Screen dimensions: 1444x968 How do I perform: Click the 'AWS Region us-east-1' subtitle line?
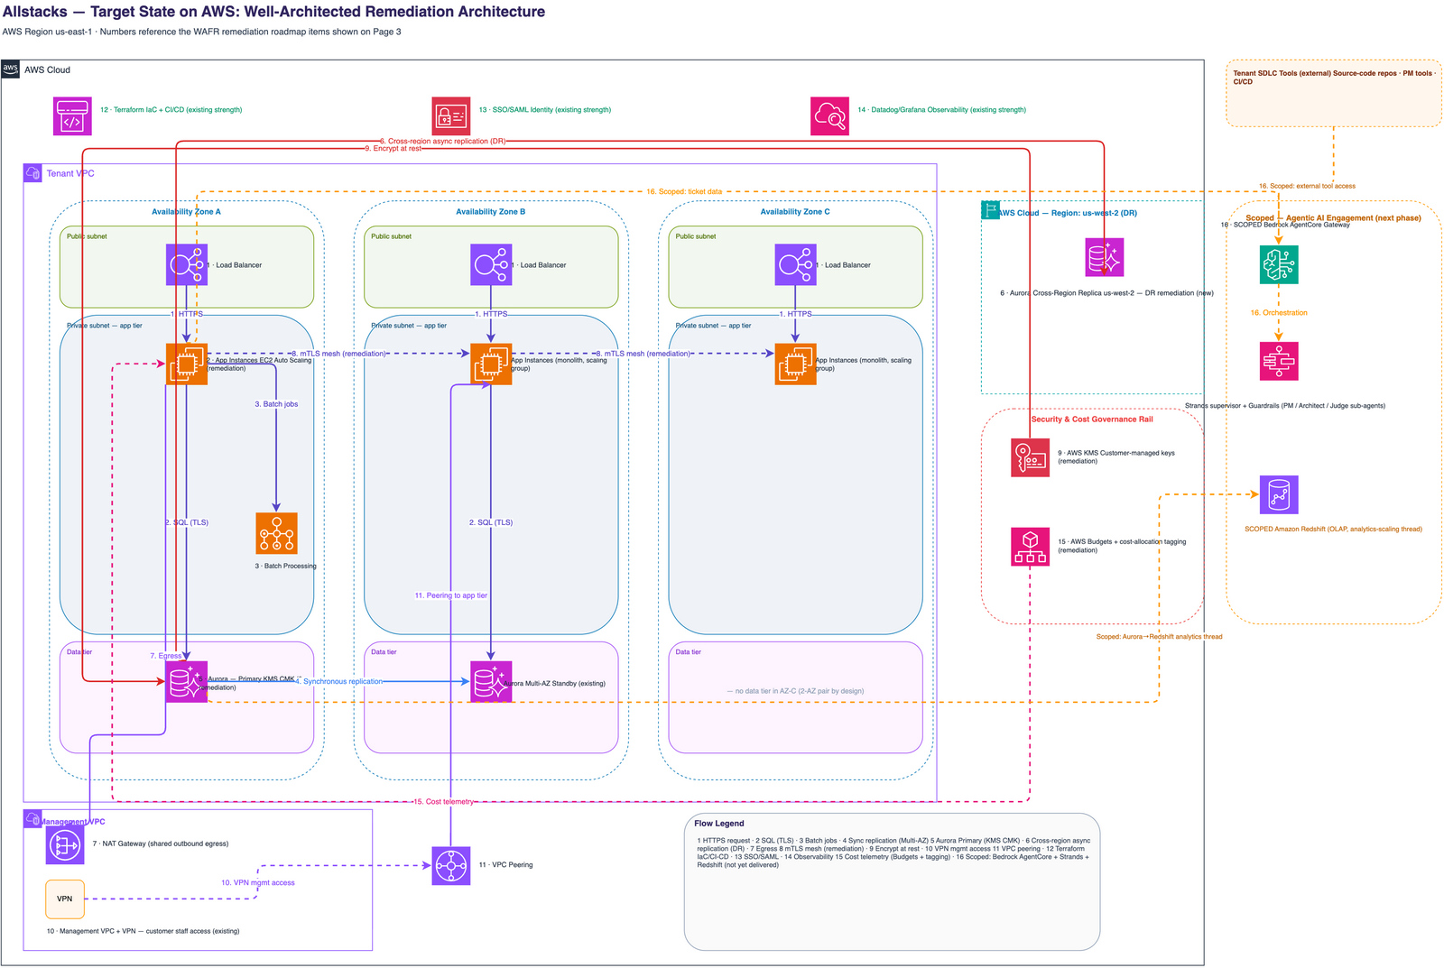[201, 32]
